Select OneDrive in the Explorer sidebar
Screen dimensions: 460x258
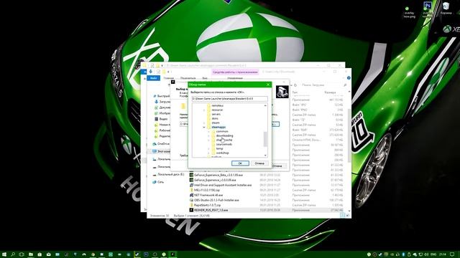tap(161, 144)
